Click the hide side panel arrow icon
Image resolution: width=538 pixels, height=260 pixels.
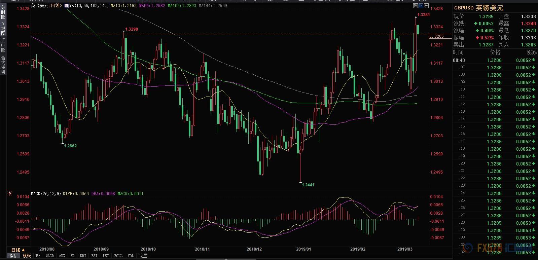pyautogui.click(x=426, y=6)
